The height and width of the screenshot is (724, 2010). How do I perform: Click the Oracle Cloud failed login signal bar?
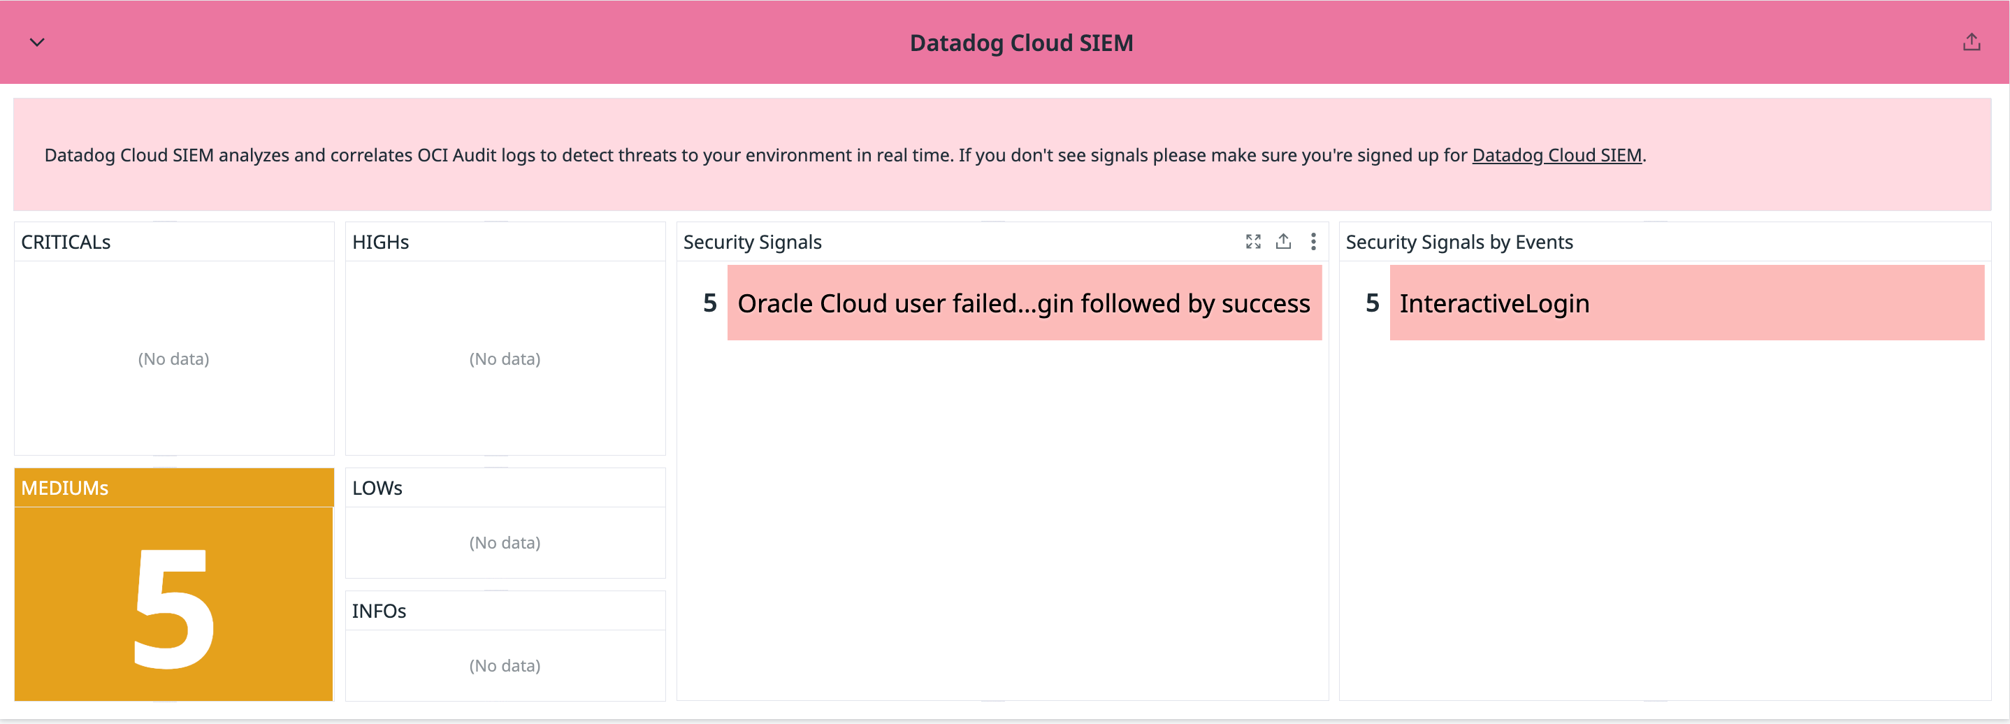pyautogui.click(x=1025, y=303)
